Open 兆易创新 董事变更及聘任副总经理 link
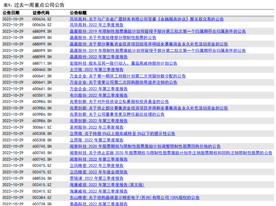The height and width of the screenshot is (206, 276). tap(117, 114)
